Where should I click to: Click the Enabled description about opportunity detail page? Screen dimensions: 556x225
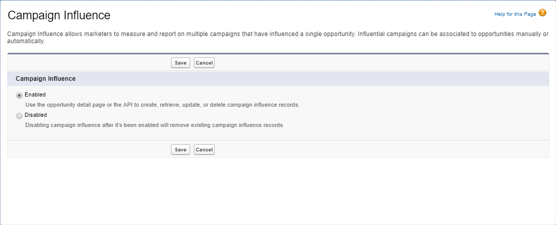(x=162, y=105)
